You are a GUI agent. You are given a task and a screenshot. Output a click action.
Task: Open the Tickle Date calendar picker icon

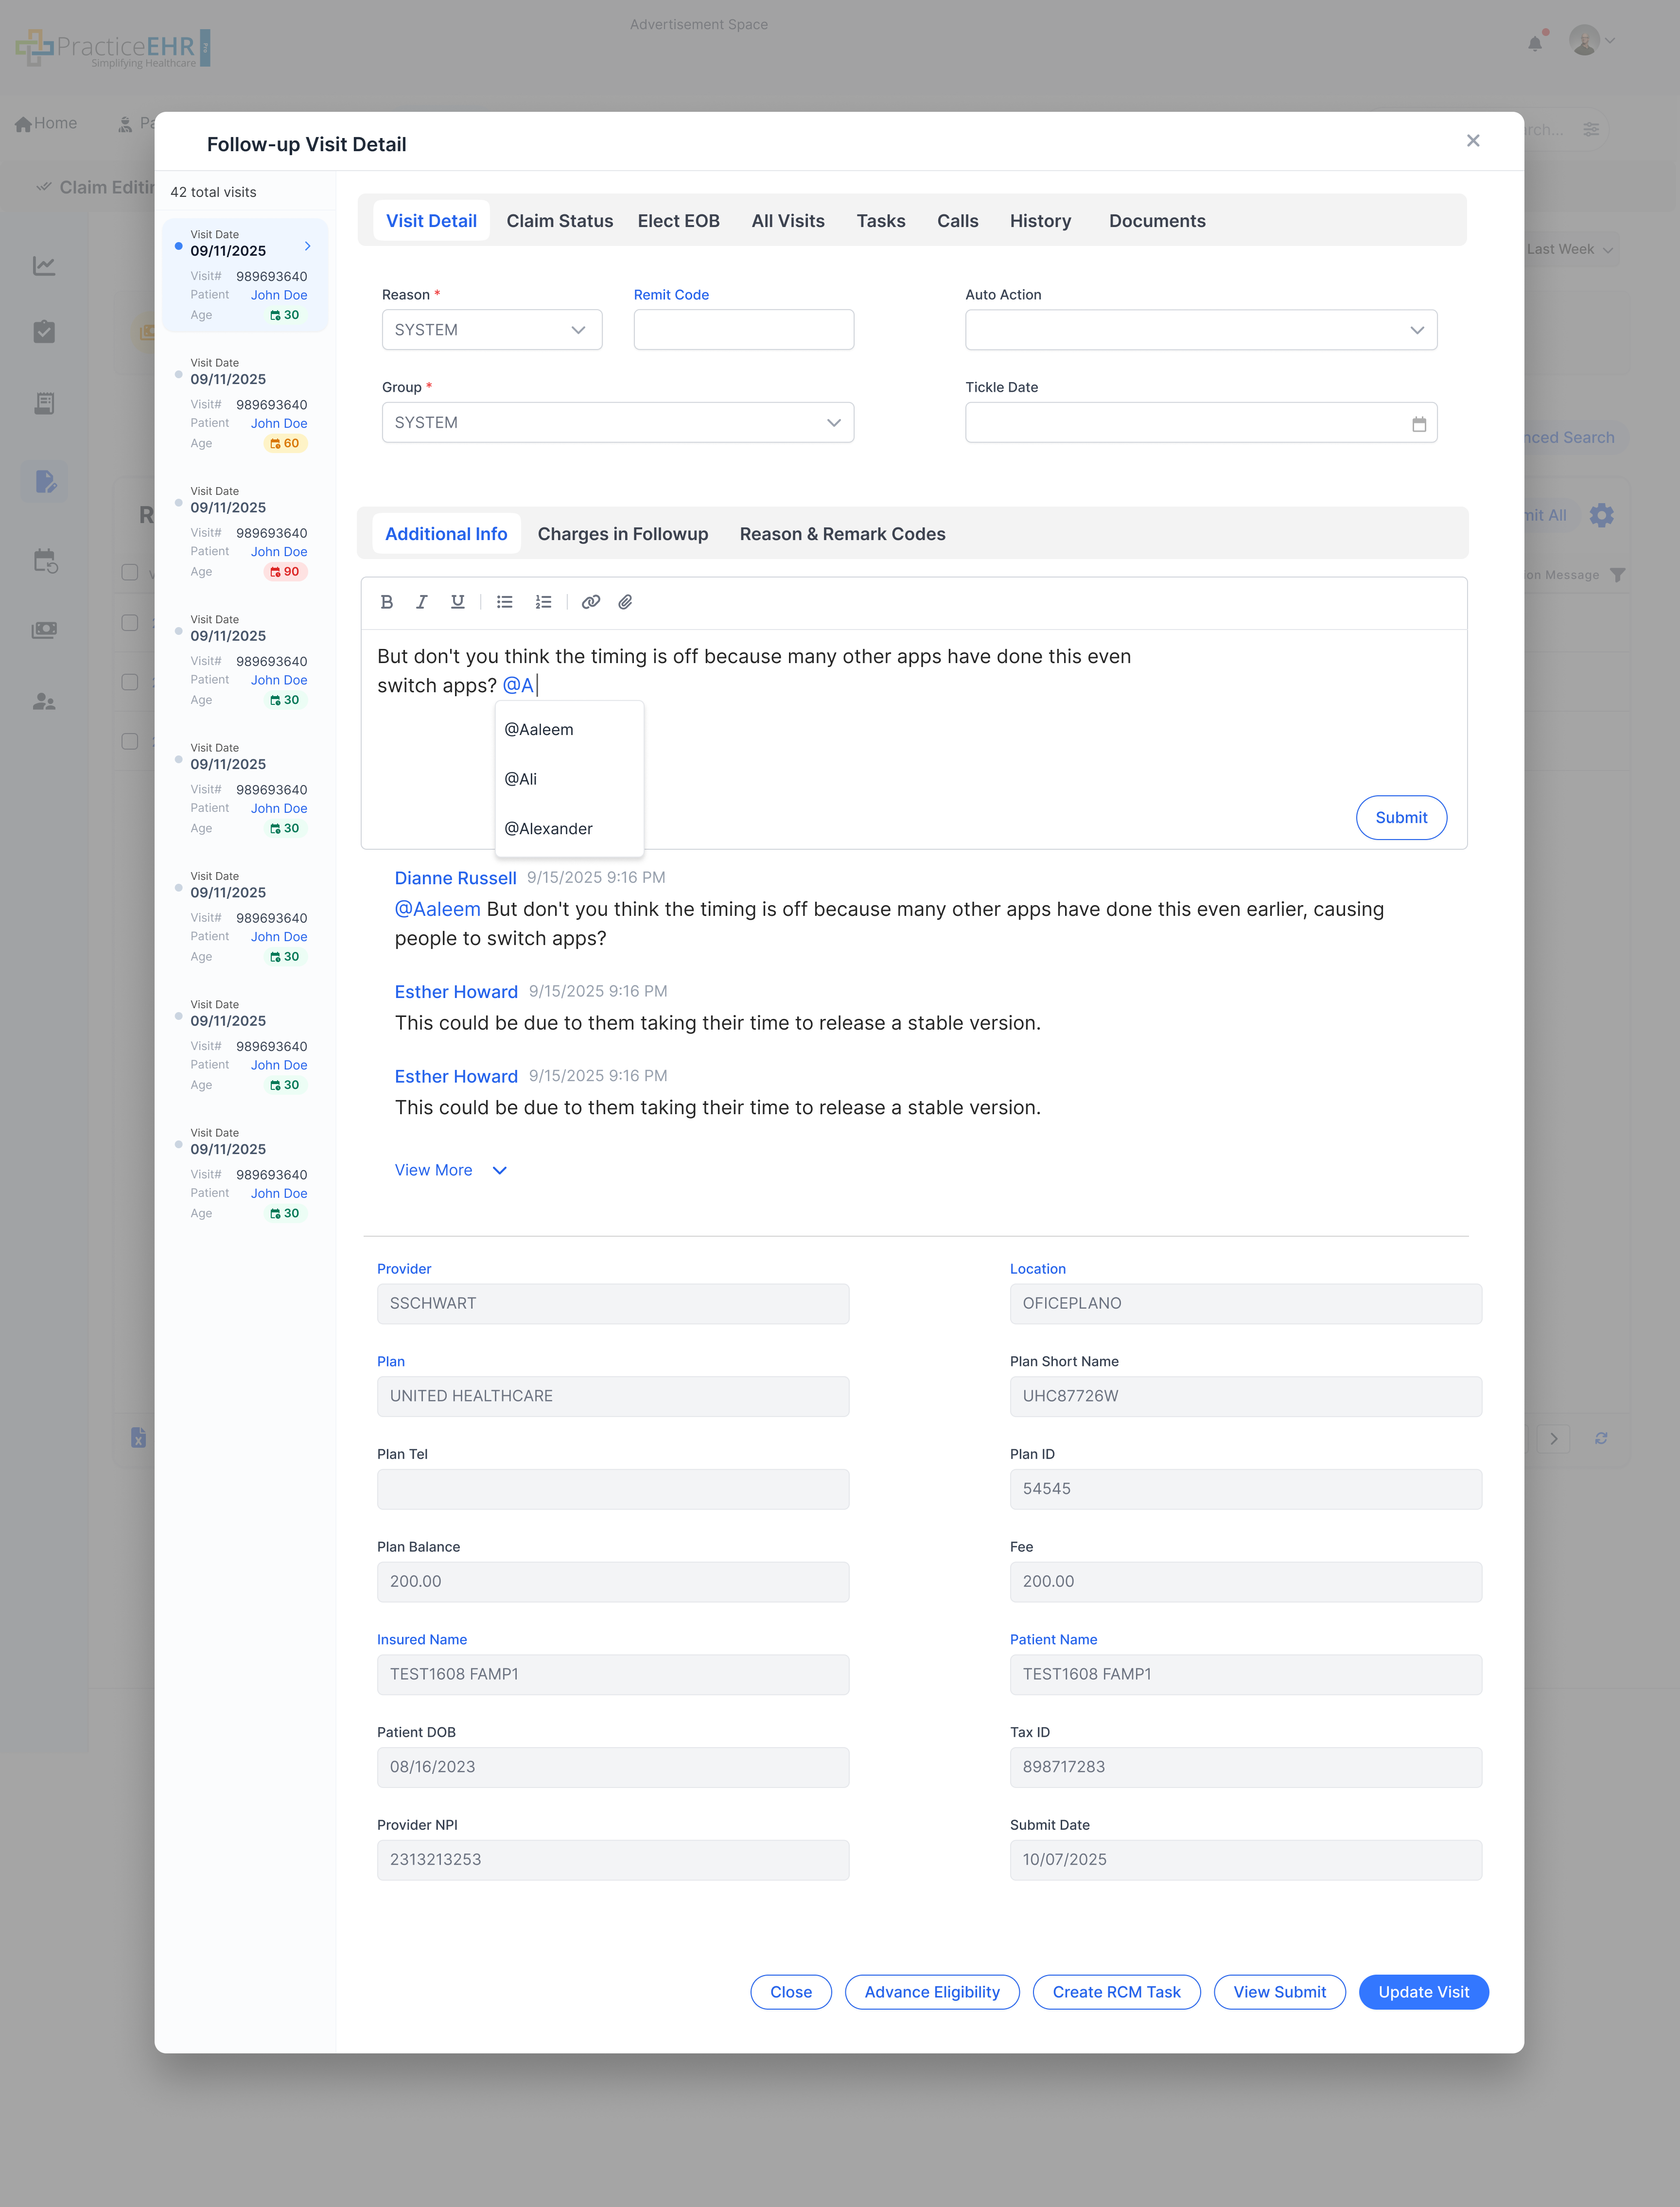(1419, 422)
